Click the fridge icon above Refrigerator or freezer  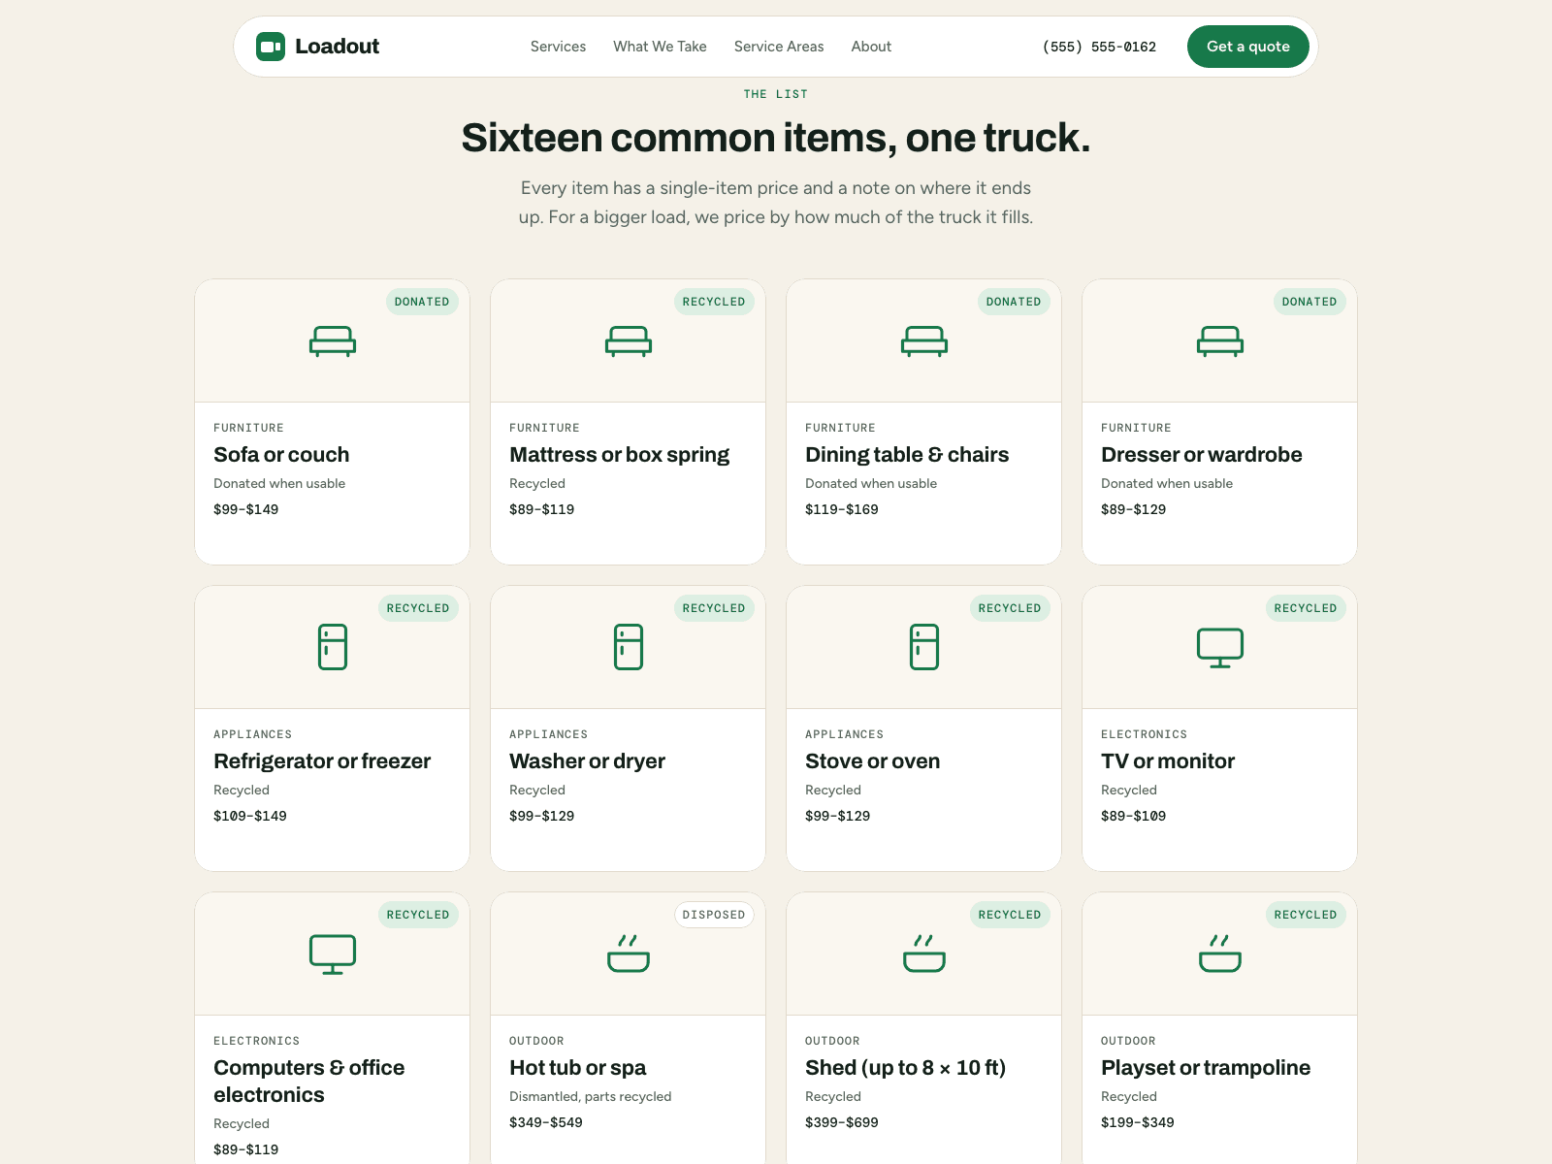pos(333,647)
